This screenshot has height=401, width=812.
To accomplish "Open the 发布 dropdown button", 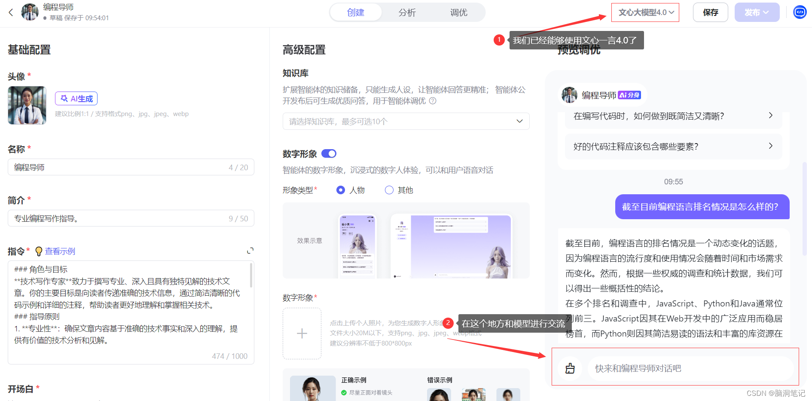I will point(757,12).
